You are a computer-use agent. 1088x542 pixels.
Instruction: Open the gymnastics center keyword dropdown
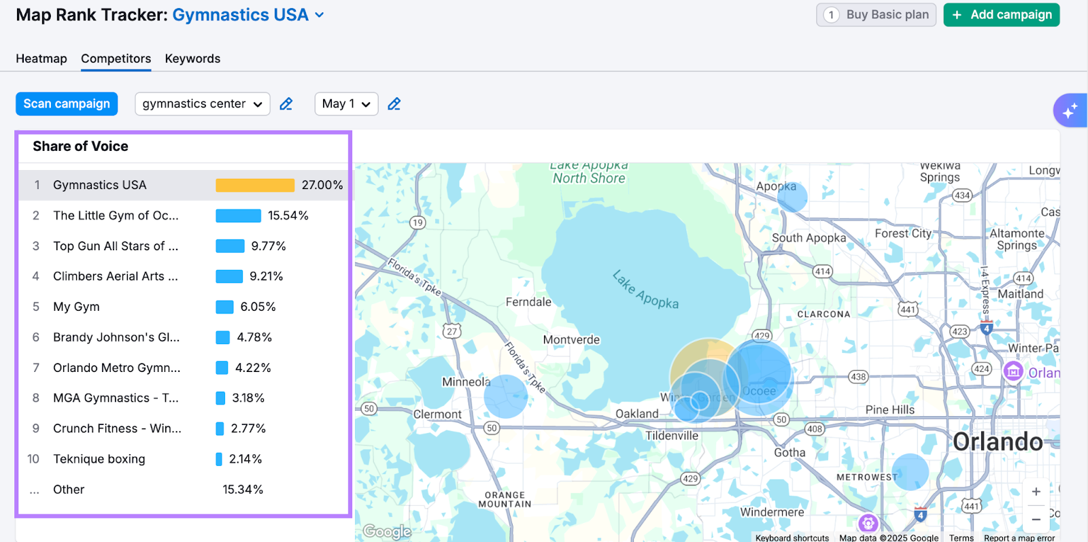pyautogui.click(x=202, y=104)
